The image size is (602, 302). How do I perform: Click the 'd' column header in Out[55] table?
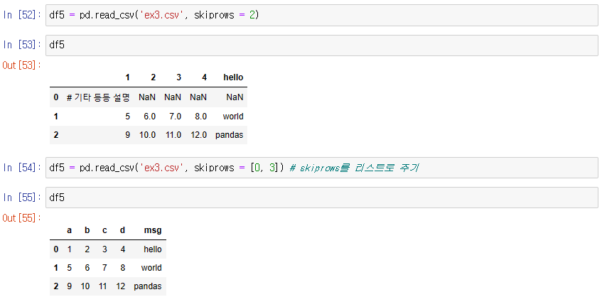(x=122, y=230)
